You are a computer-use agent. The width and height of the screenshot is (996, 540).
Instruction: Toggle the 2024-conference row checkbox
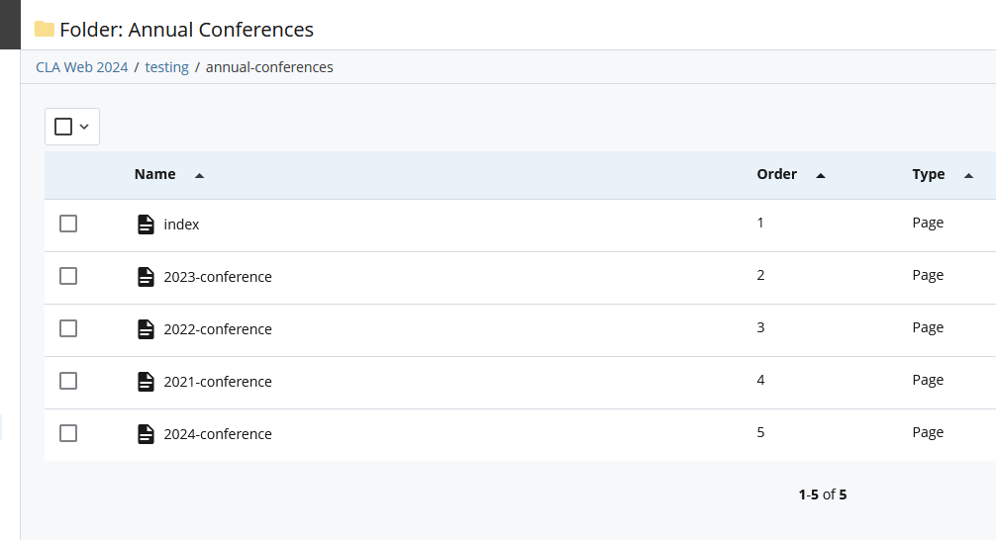click(68, 433)
